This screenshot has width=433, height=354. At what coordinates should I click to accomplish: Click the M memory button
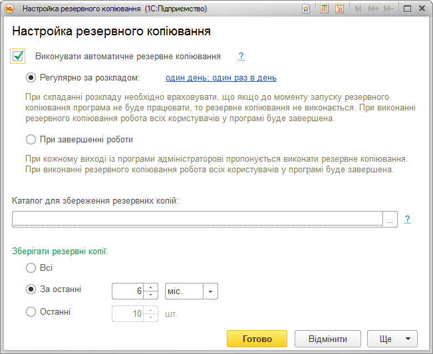[x=358, y=9]
